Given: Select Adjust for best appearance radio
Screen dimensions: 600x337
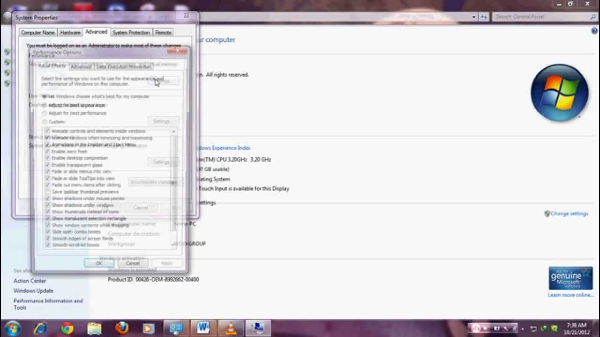Looking at the screenshot, I should click(45, 105).
